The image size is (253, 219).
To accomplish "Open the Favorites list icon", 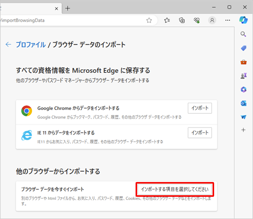I will (167, 20).
